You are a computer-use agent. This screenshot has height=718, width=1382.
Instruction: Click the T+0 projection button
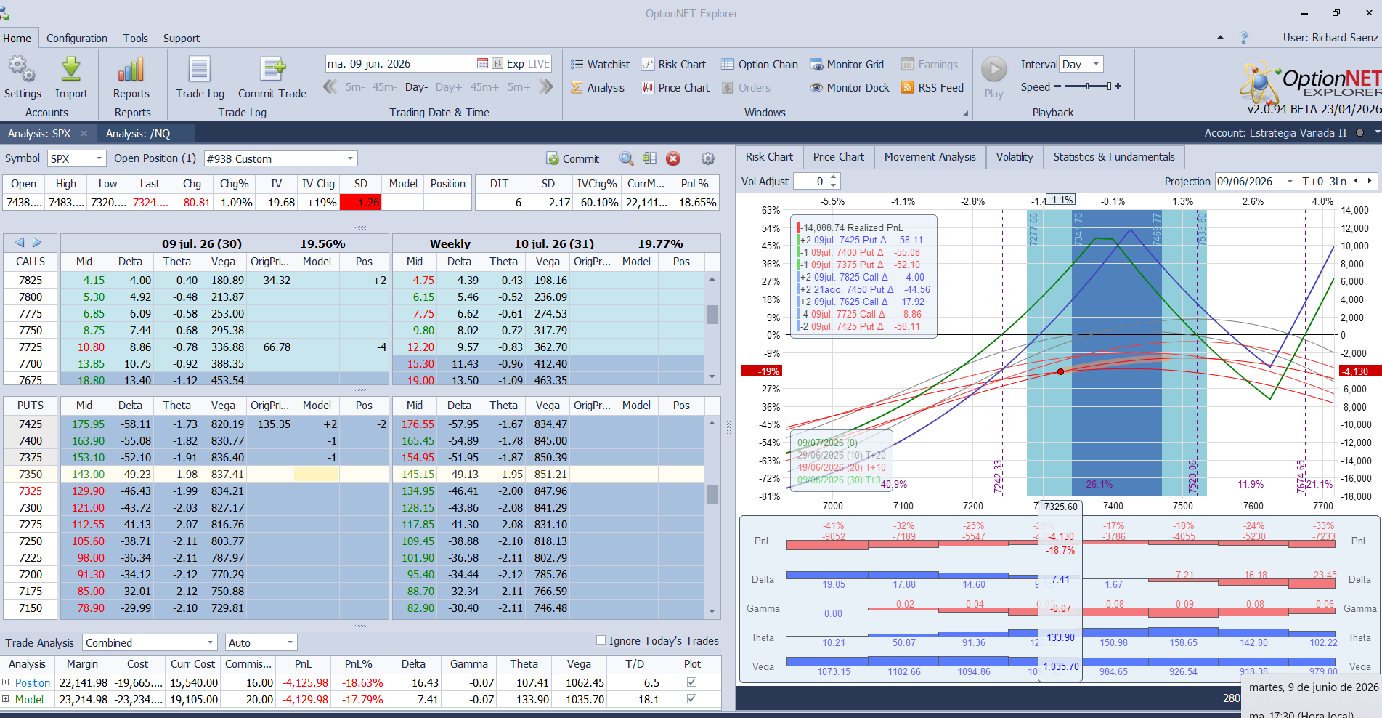(1313, 182)
